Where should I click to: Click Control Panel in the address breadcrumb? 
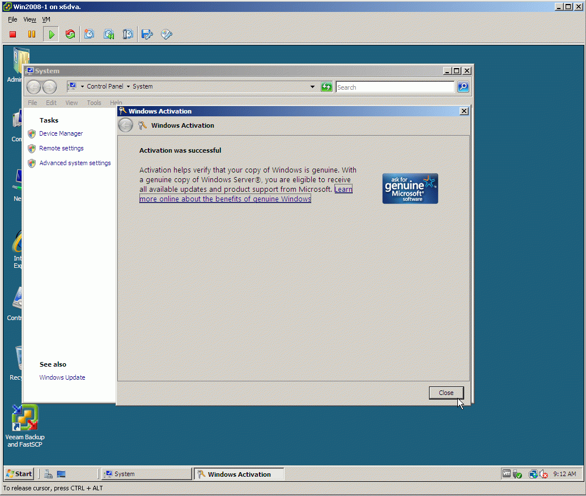click(105, 86)
